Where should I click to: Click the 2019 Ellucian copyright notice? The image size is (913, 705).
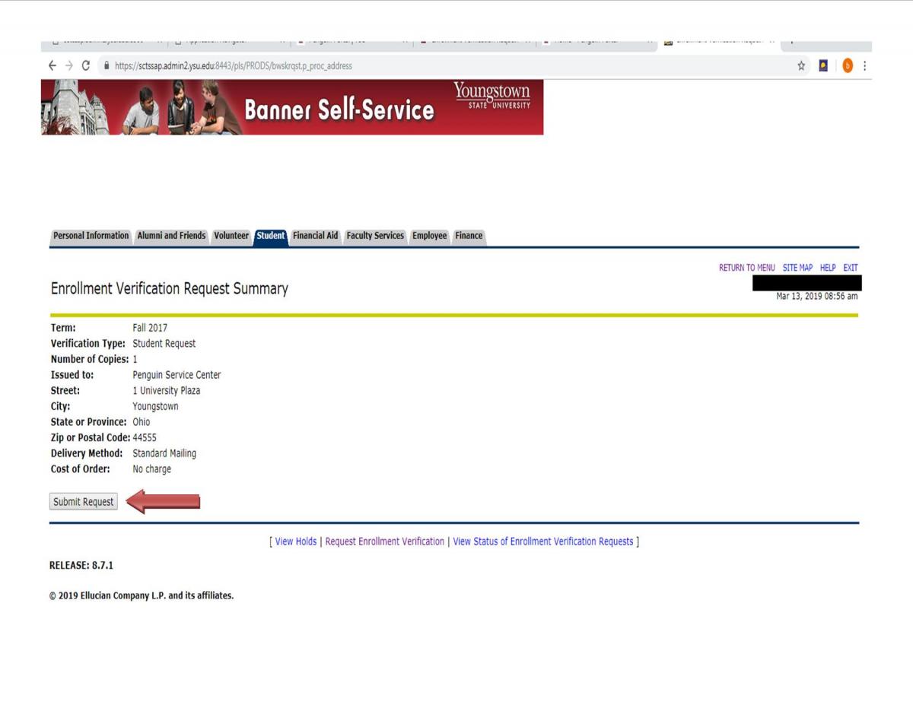(142, 595)
